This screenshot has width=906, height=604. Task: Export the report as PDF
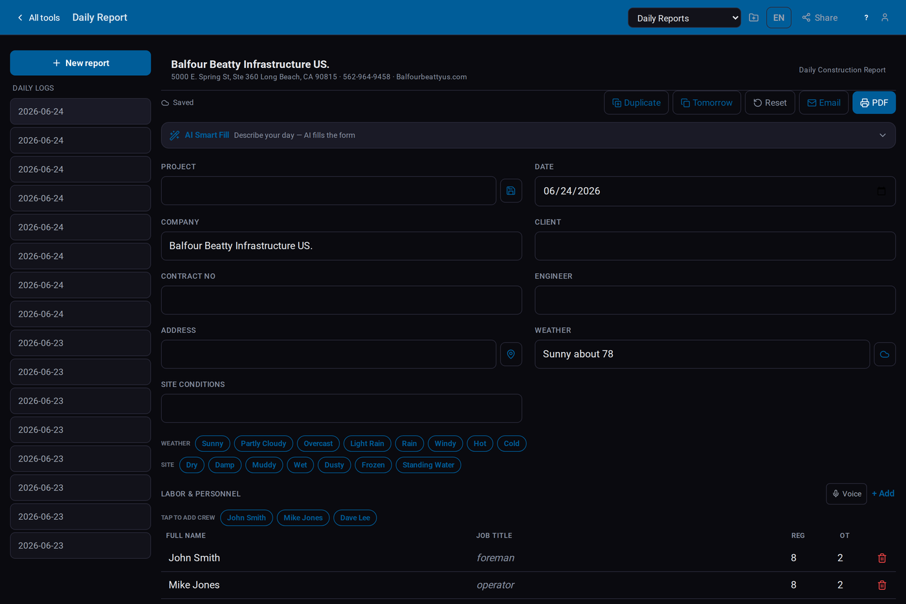click(874, 102)
